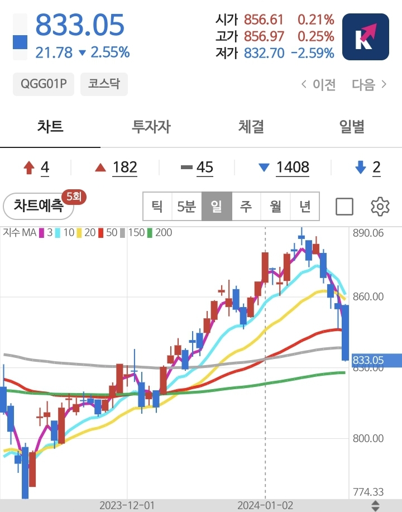The image size is (402, 512).
Task: Click the 0.21% open change value
Action: coord(316,20)
